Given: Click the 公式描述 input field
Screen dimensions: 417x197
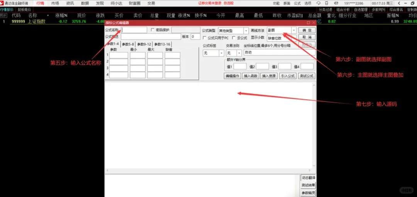Looking at the screenshot, I should tap(151, 37).
